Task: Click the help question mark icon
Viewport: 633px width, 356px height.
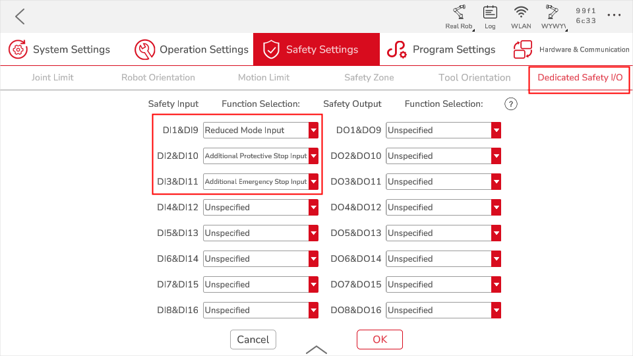Action: pos(510,104)
